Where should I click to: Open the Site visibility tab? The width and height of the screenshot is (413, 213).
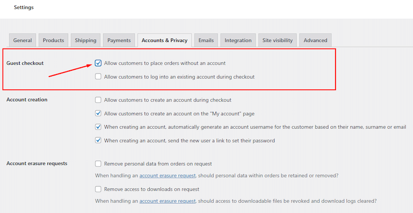click(x=277, y=40)
